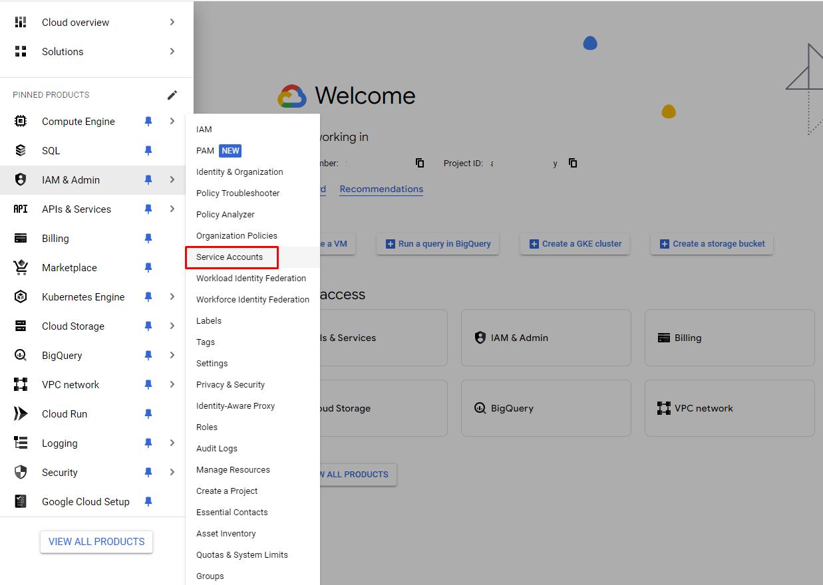
Task: Click the VIEW ALL PRODUCTS sidebar button
Action: (96, 542)
